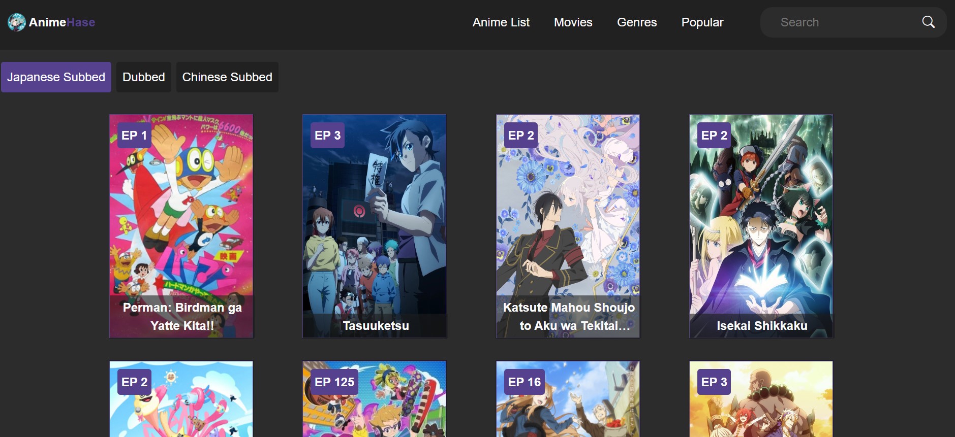This screenshot has width=955, height=437.
Task: Click the Katsute Mahou Shoujo title text
Action: (x=569, y=317)
